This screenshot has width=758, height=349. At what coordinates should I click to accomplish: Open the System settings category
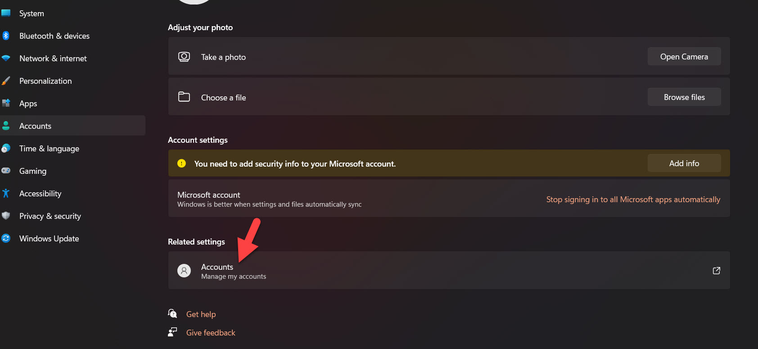(32, 14)
